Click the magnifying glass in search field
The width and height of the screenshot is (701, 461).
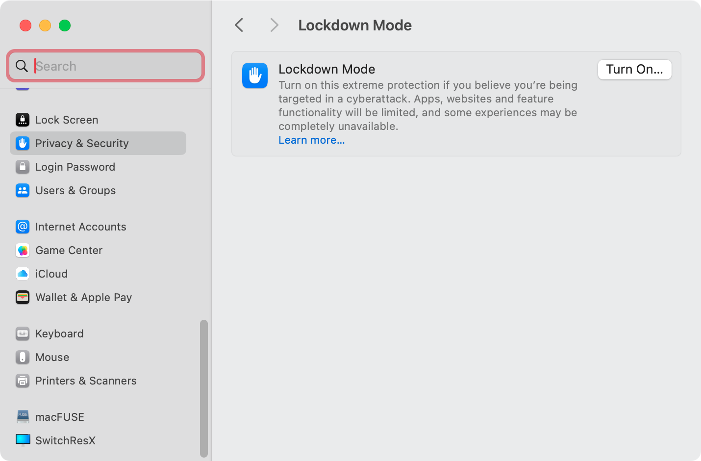pyautogui.click(x=22, y=66)
